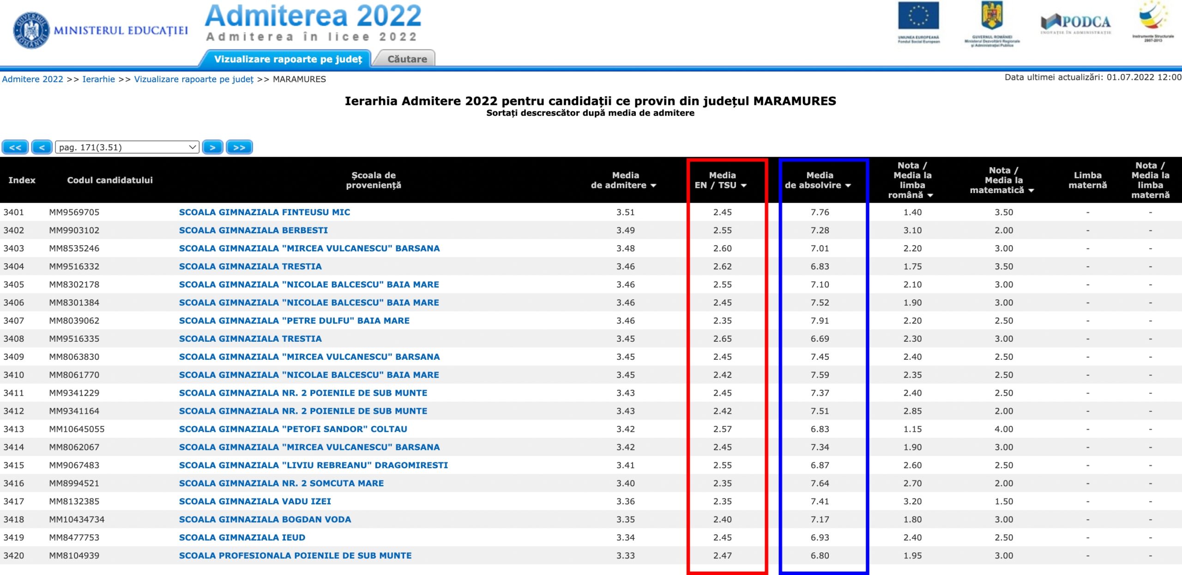Open SCOALA GIMNAZIALA VADU IZEI link
Image resolution: width=1182 pixels, height=575 pixels.
pos(255,501)
